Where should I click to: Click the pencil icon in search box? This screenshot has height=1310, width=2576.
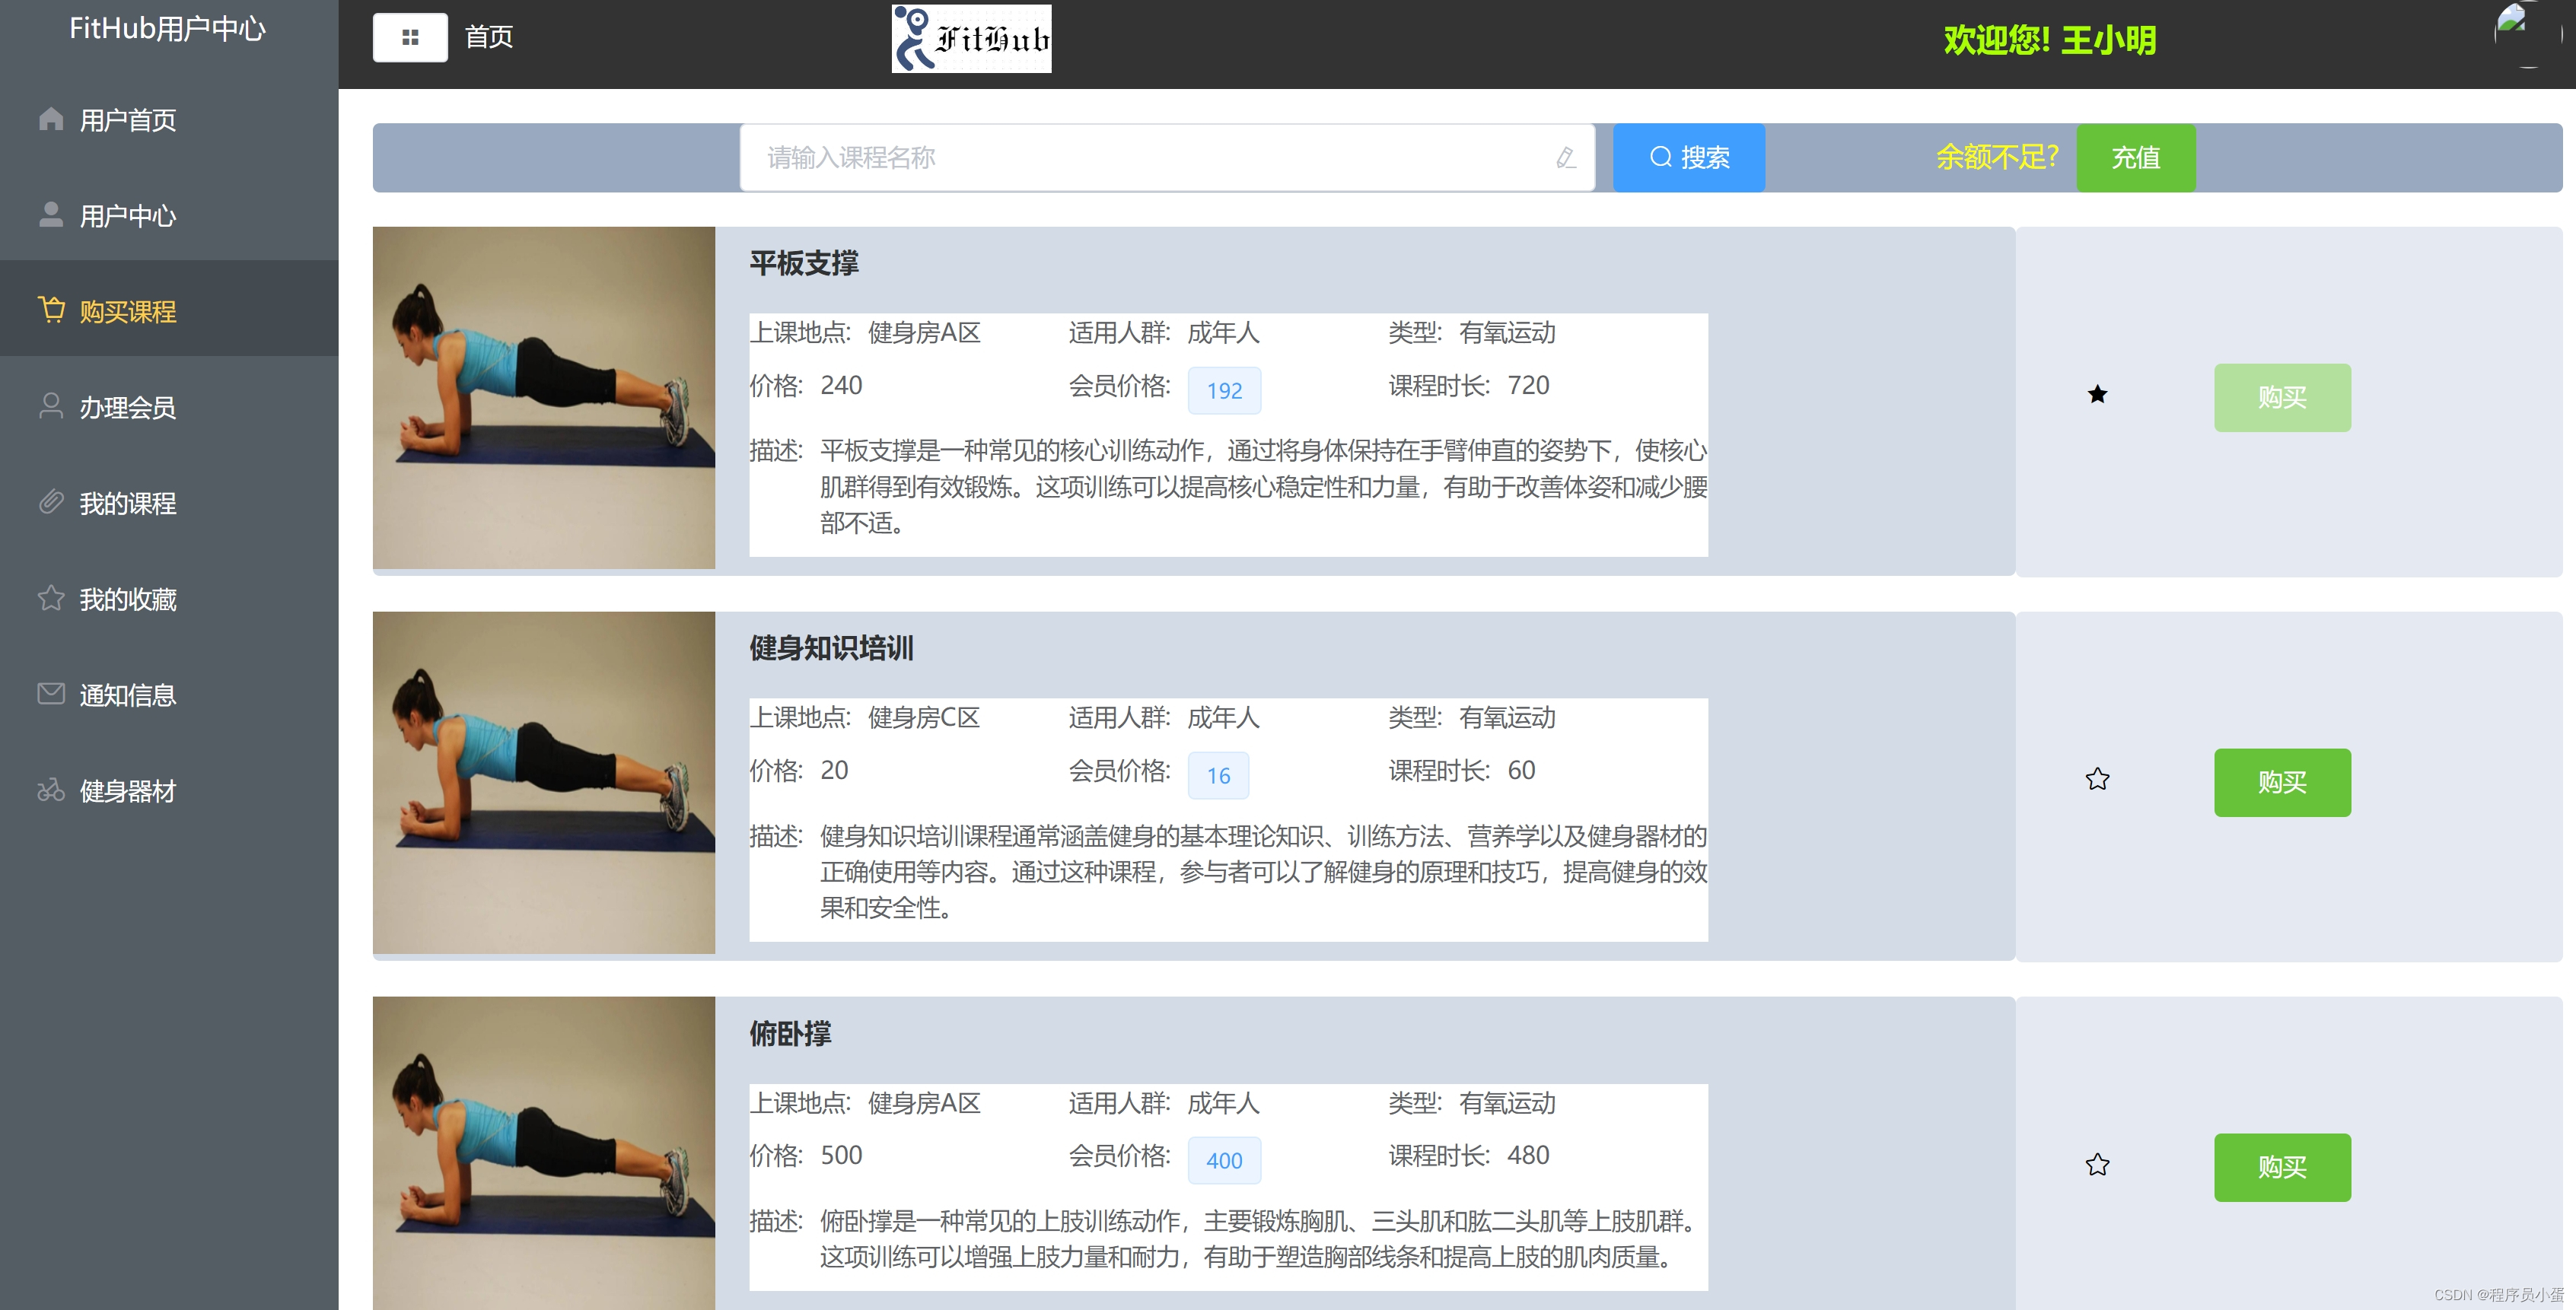pyautogui.click(x=1566, y=158)
